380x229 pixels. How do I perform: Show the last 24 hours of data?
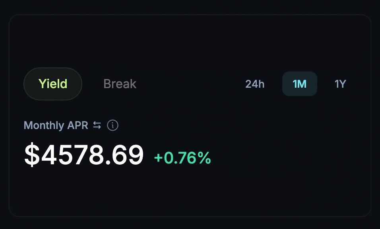tap(255, 84)
